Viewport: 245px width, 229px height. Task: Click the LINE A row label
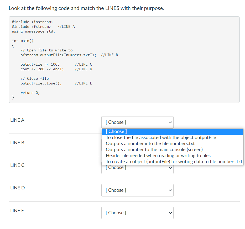[x=17, y=120]
